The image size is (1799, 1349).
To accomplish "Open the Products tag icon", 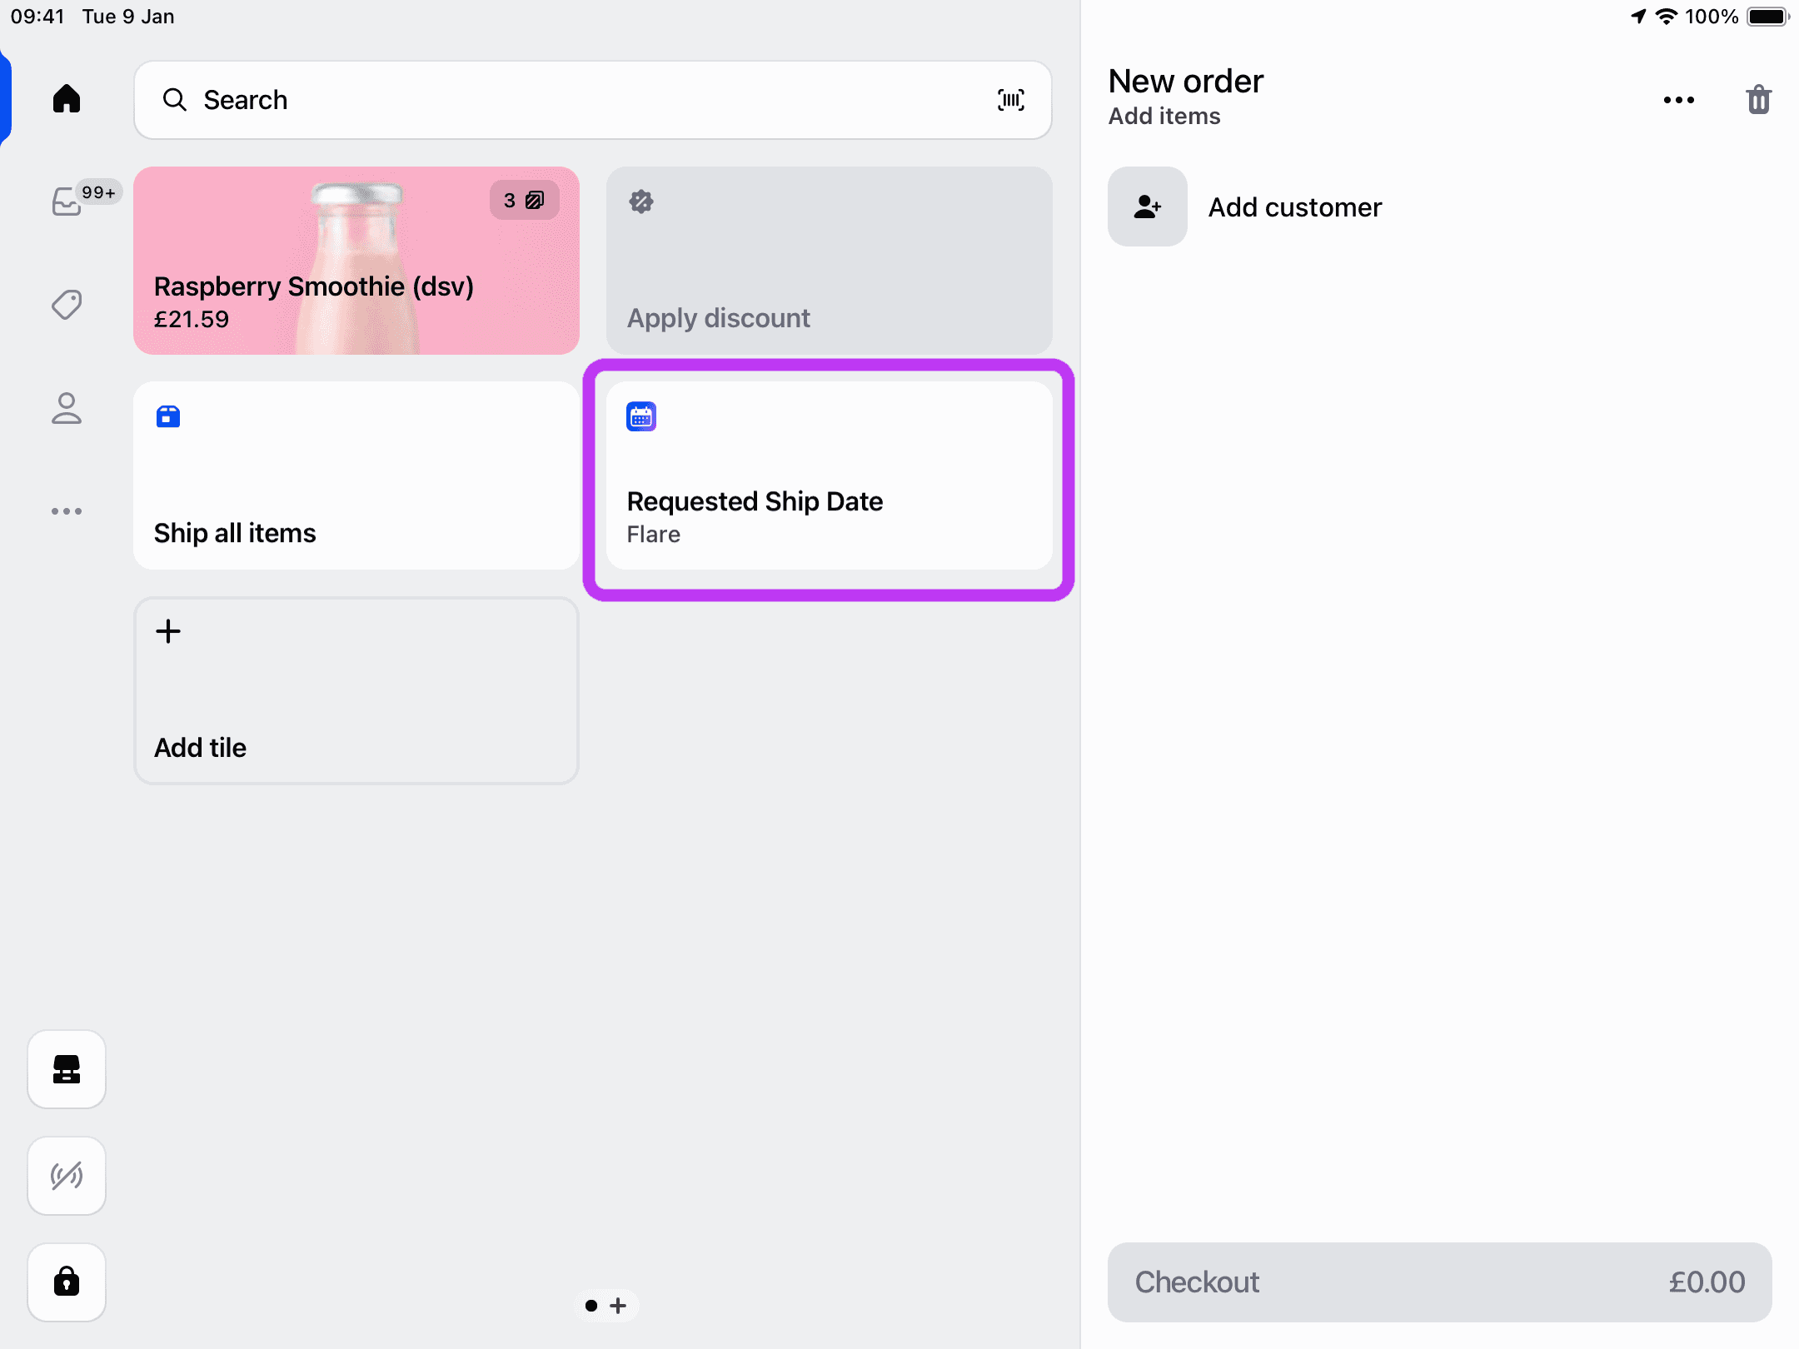I will point(67,304).
